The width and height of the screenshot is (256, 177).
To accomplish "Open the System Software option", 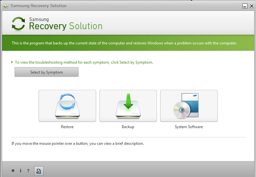I will 189,106.
